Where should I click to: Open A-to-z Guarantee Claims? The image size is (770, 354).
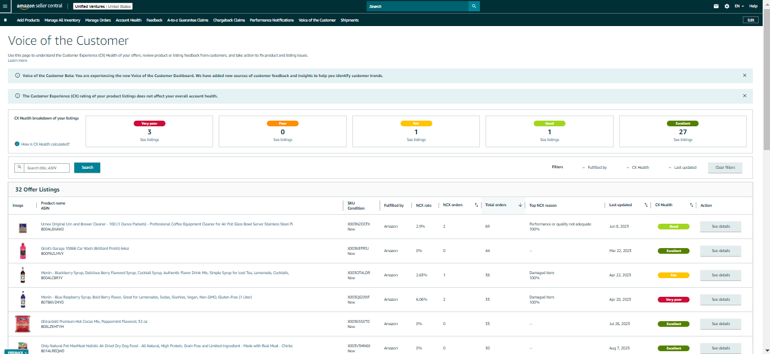[188, 20]
